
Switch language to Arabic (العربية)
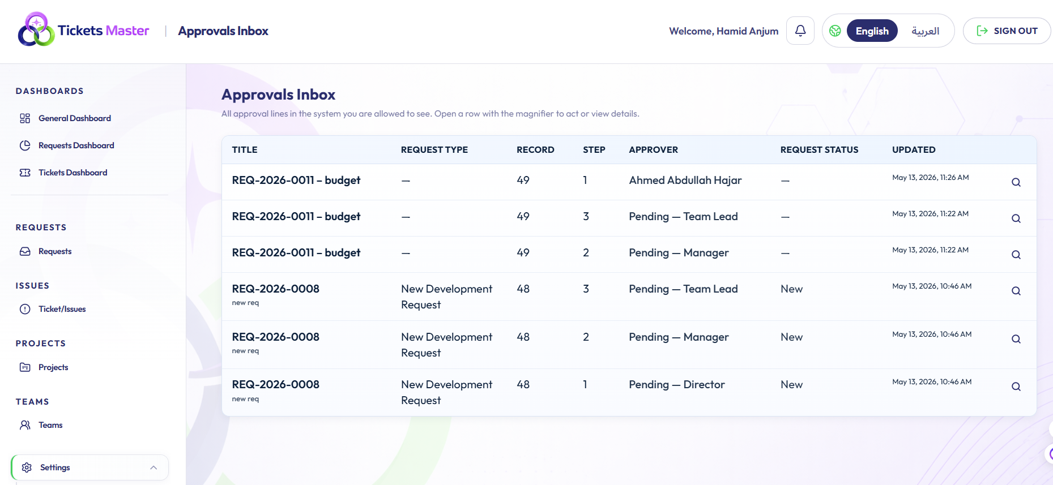(x=926, y=31)
